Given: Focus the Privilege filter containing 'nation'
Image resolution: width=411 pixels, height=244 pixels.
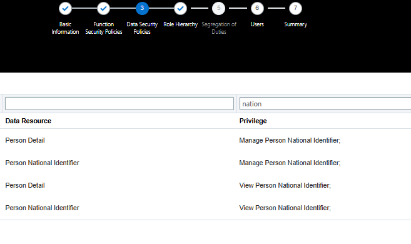Looking at the screenshot, I should pos(325,103).
